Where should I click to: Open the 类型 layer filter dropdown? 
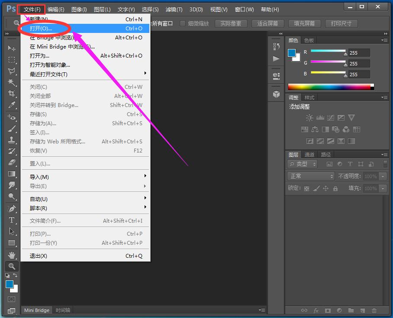pyautogui.click(x=303, y=164)
